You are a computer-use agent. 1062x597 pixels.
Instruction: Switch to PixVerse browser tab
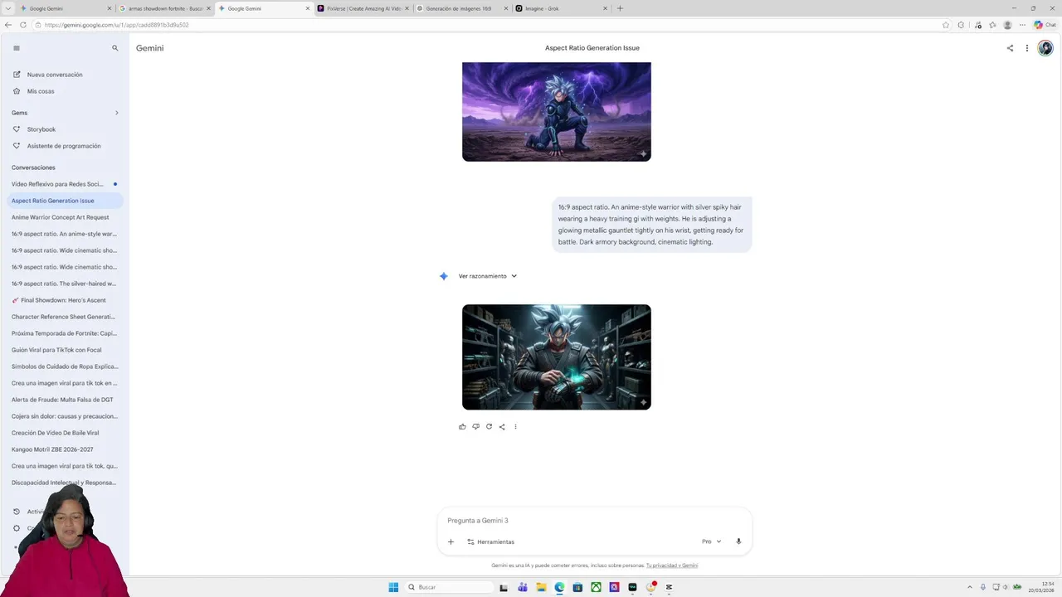point(363,8)
